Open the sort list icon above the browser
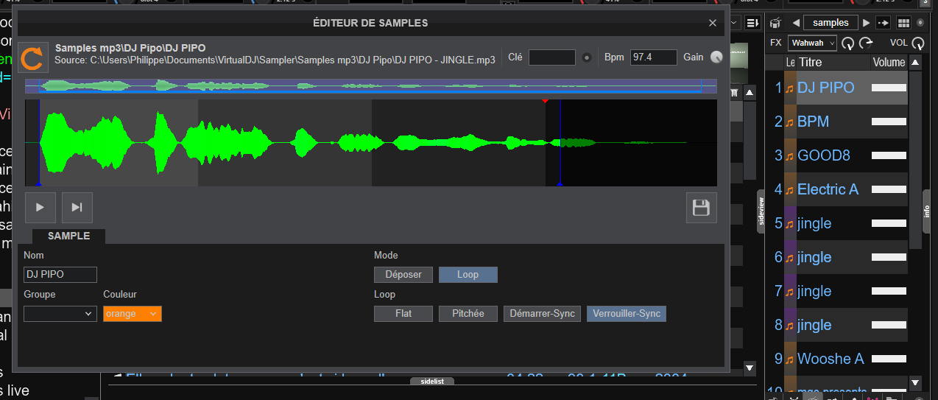938x400 pixels. [x=752, y=23]
